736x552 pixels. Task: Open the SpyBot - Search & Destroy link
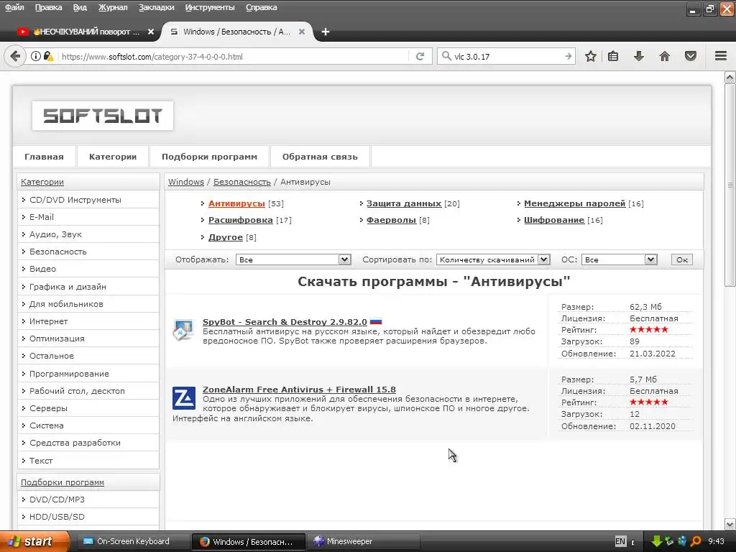click(x=285, y=322)
